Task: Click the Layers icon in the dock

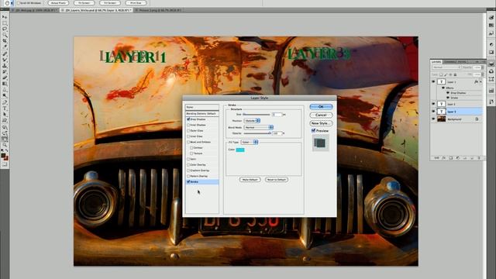Action: tap(491, 64)
